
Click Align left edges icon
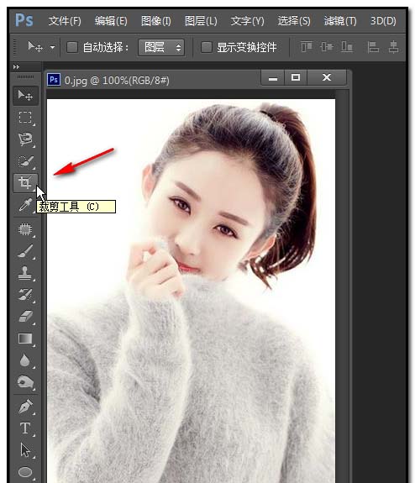[373, 47]
